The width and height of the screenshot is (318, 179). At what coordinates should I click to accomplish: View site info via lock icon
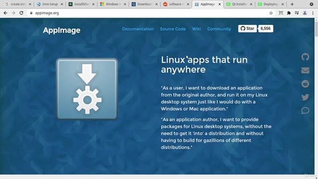click(x=31, y=13)
